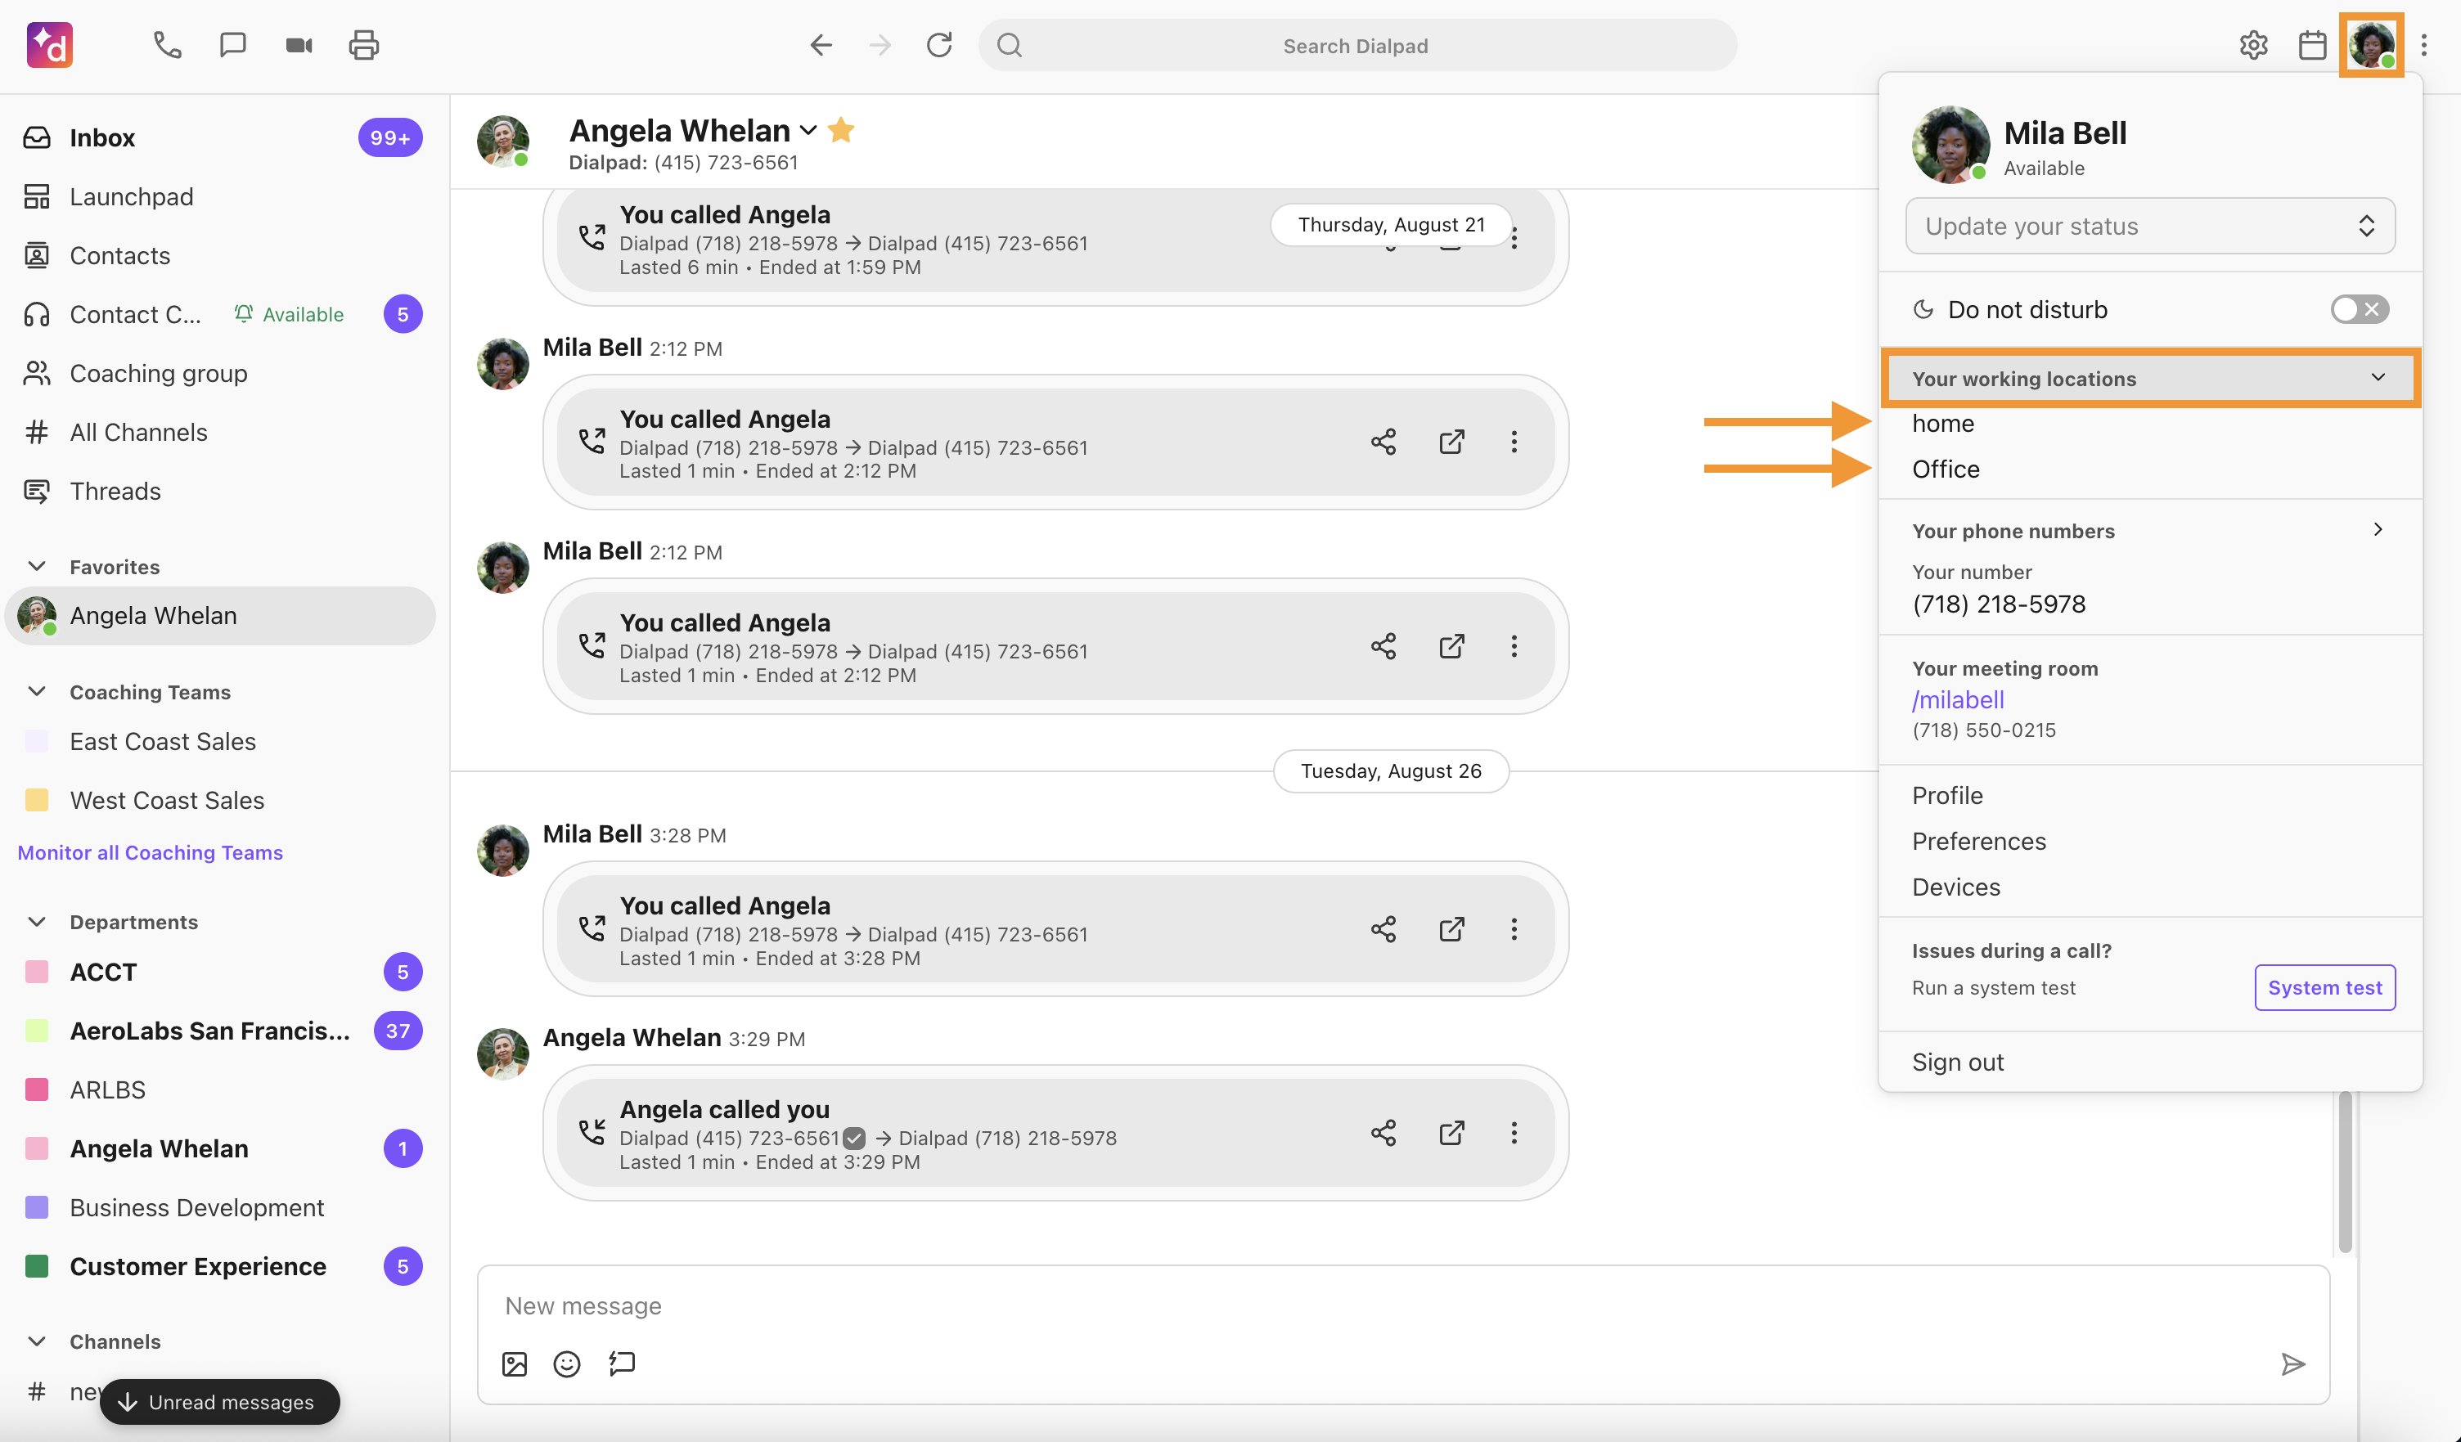2461x1442 pixels.
Task: Open the emoji picker
Action: pyautogui.click(x=568, y=1364)
